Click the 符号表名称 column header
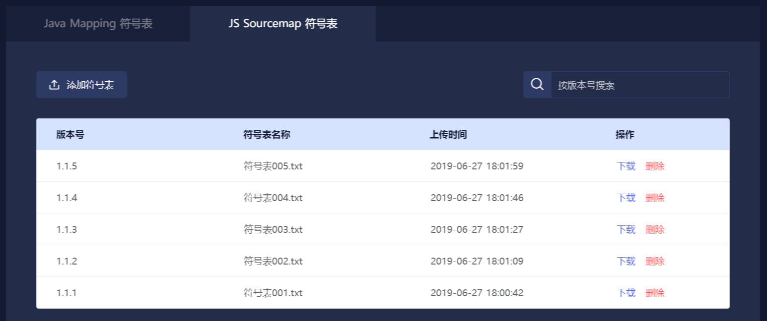 point(267,134)
